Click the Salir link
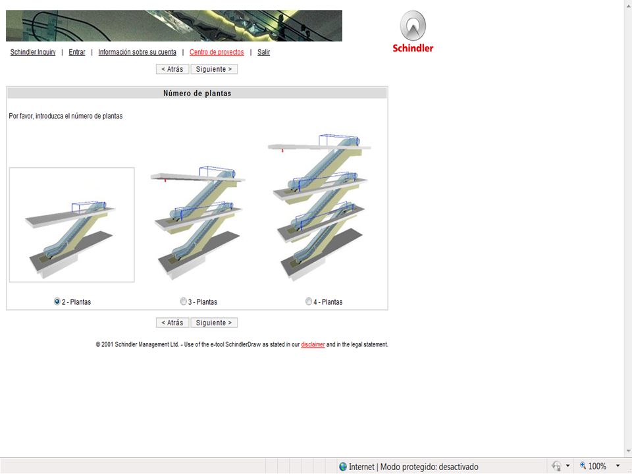 (x=263, y=52)
